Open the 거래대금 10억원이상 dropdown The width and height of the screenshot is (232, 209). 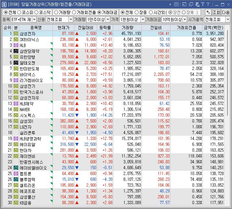tap(185, 19)
